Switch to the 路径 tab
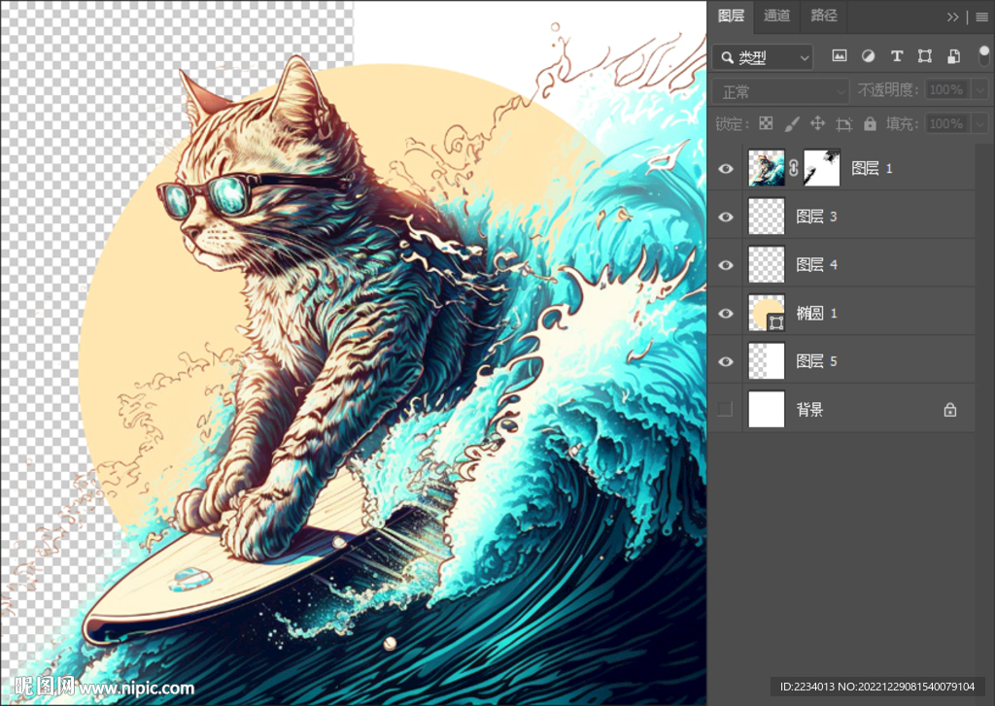The width and height of the screenshot is (995, 706). 824,16
